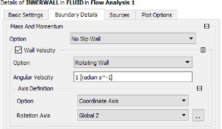Click the Angular Velocity input field
222x129 pixels.
pyautogui.click(x=133, y=77)
